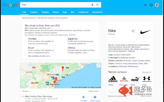Open the Bill Bowerman founder link
The width and height of the screenshot is (164, 102).
coord(133,66)
